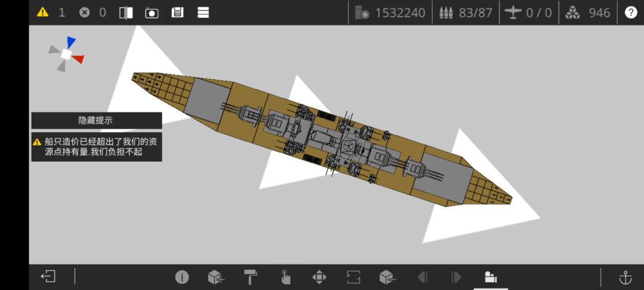644x290 pixels.
Task: Select the add block cube-plus tool
Action: (216, 277)
